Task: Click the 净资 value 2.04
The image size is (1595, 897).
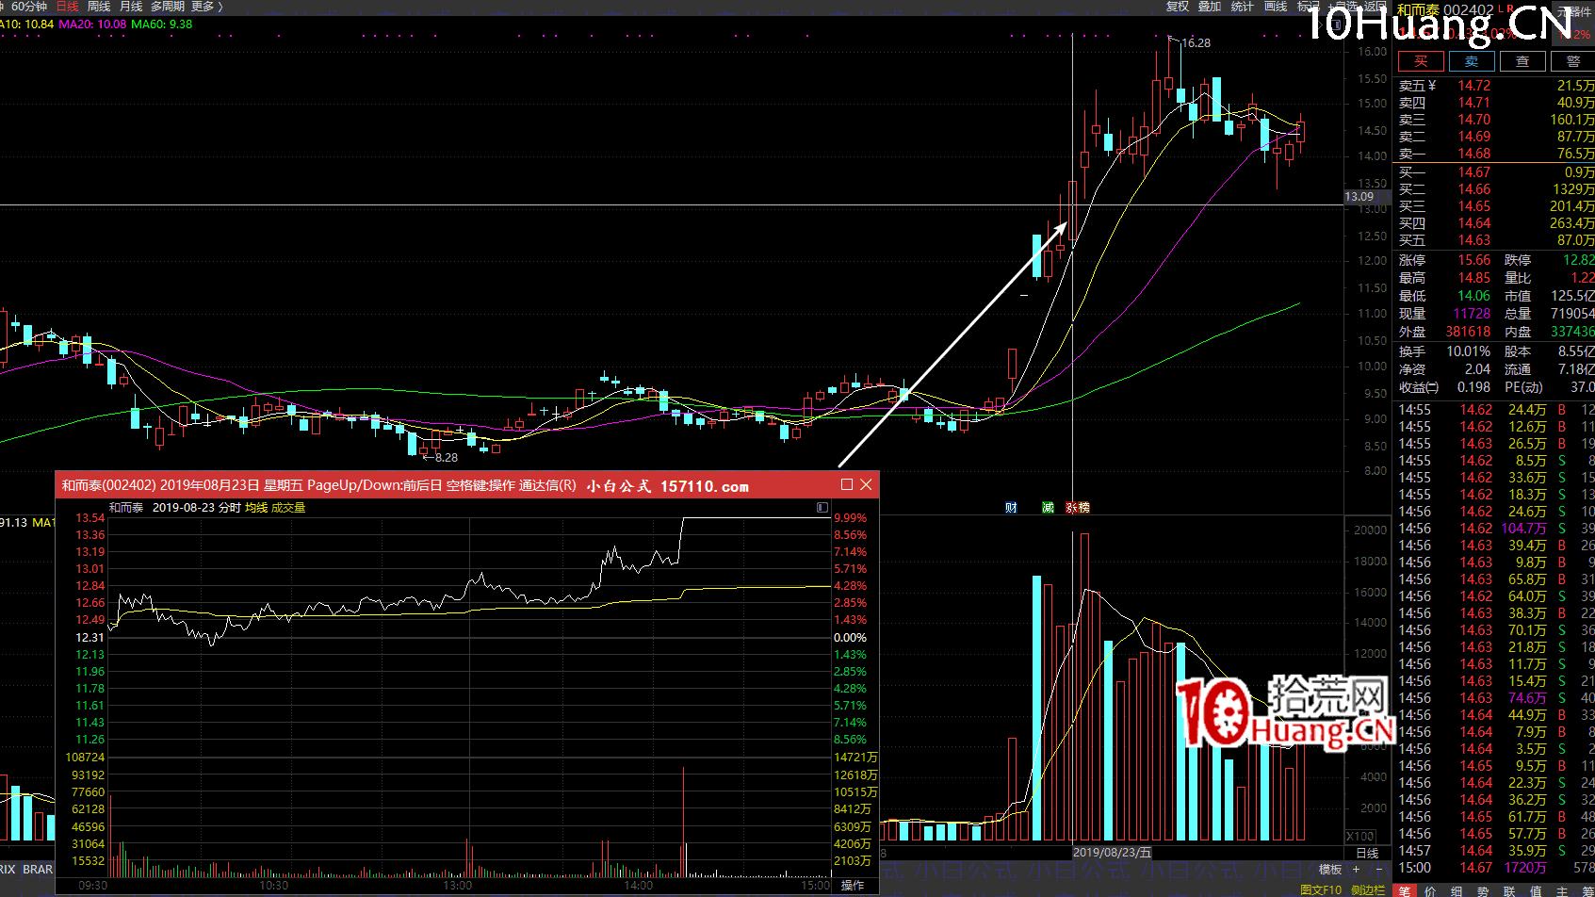Action: click(1477, 369)
